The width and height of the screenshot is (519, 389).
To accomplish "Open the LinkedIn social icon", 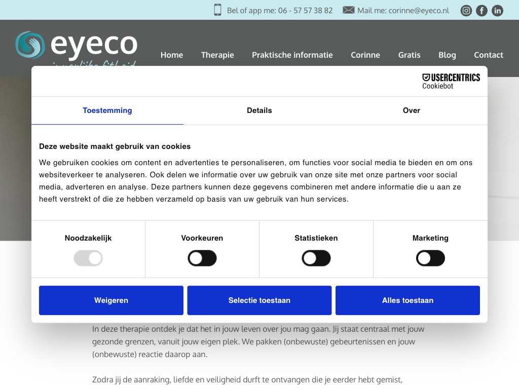I will [x=497, y=10].
